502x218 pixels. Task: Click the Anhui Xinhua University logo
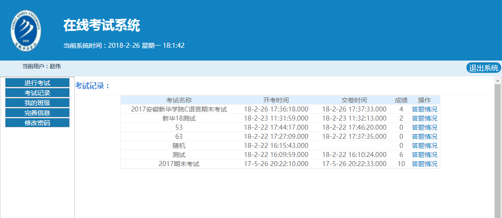(26, 30)
